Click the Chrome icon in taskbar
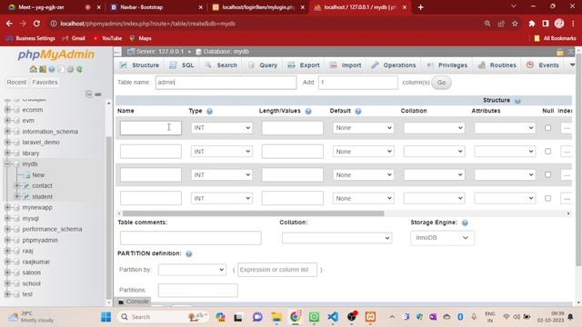This screenshot has height=327, width=582. 296,317
